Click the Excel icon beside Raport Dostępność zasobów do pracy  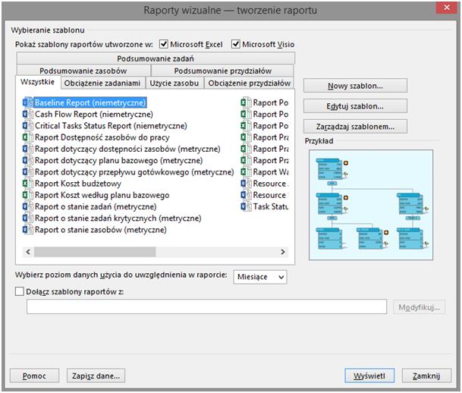point(28,137)
